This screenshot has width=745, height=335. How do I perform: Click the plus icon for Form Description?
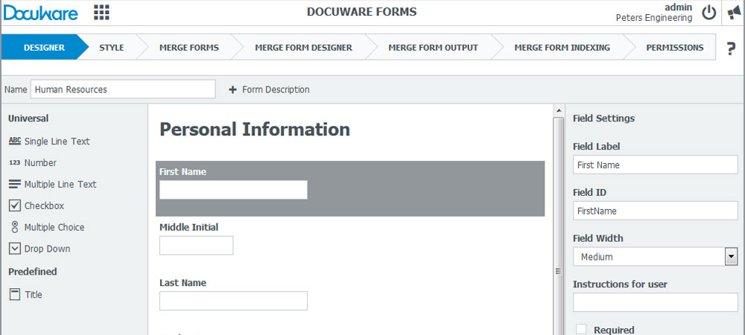coord(232,89)
